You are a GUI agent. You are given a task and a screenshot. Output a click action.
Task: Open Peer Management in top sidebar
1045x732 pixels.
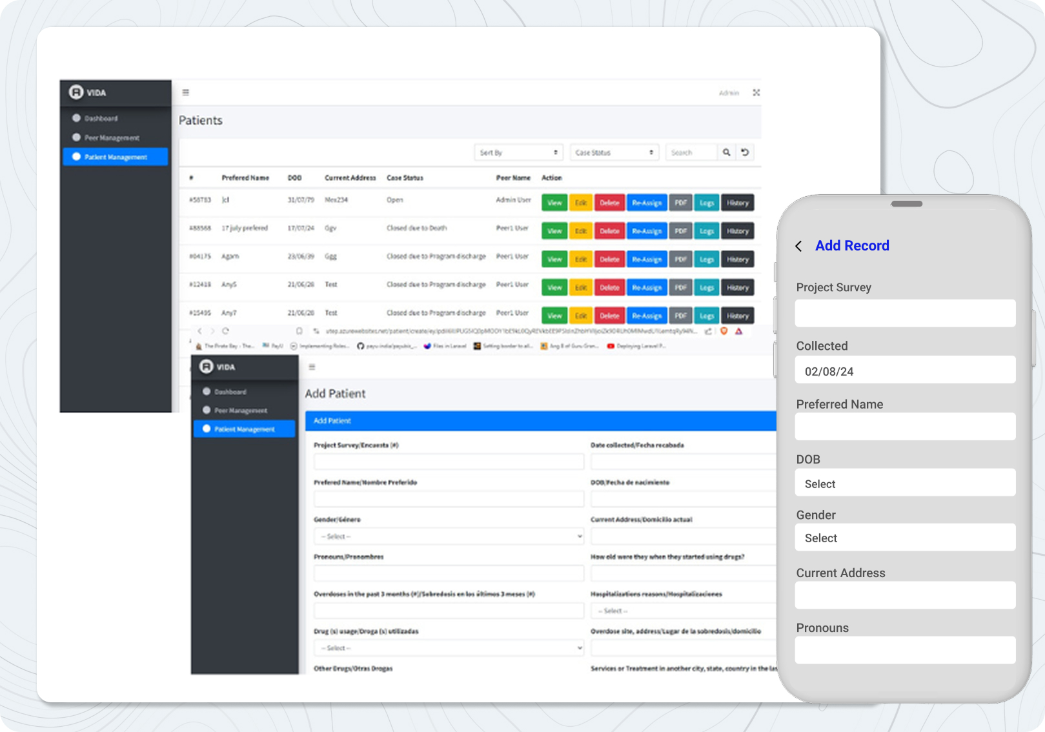112,137
